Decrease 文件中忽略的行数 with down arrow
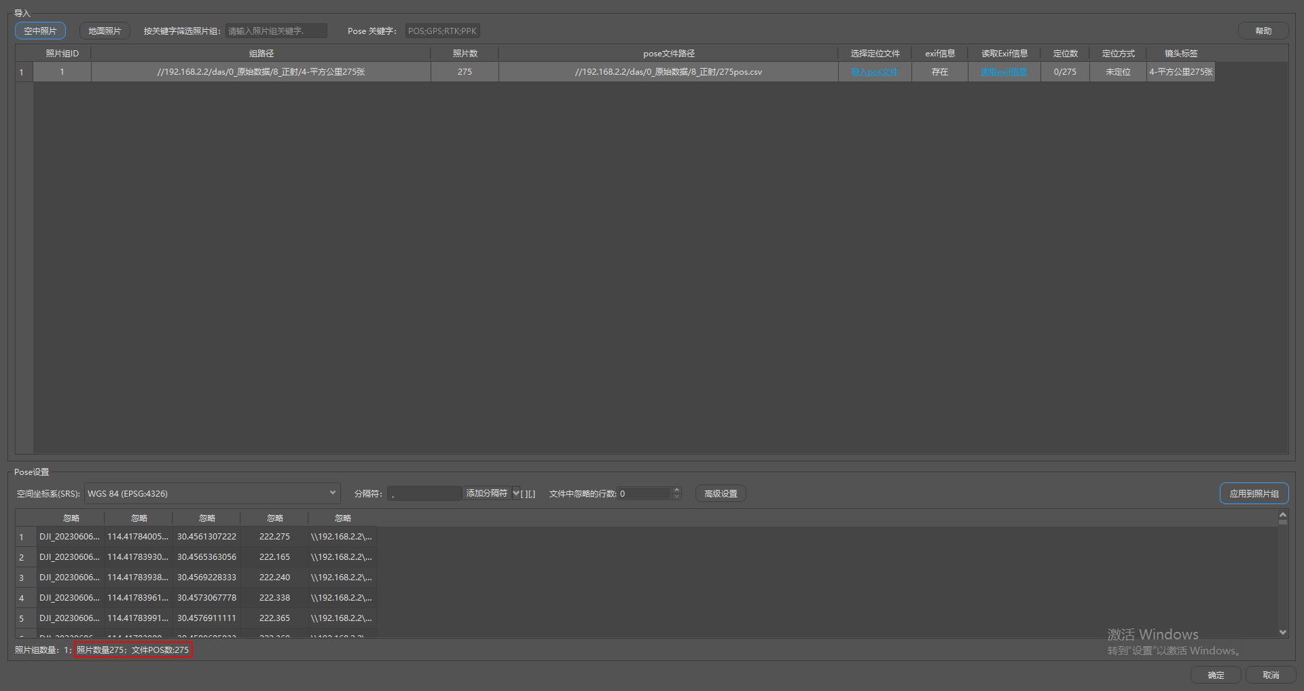This screenshot has width=1304, height=691. [676, 497]
